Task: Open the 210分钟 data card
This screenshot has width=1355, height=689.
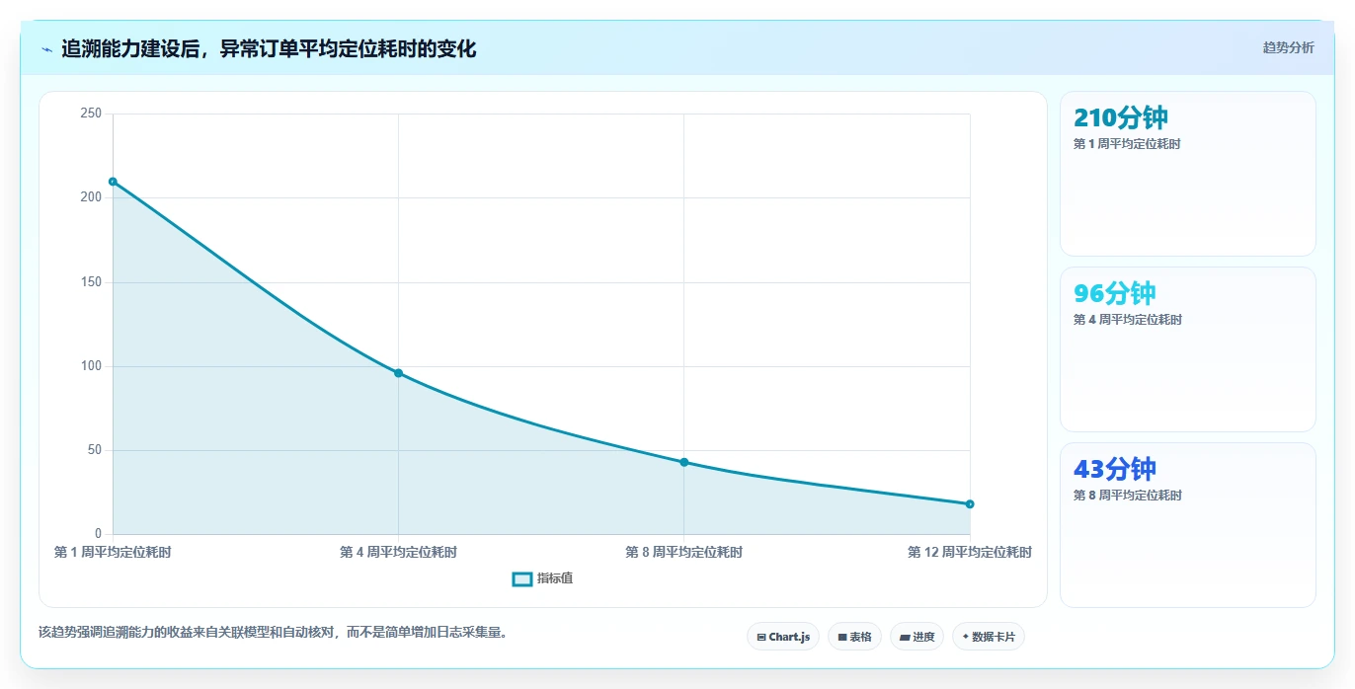Action: click(1187, 174)
